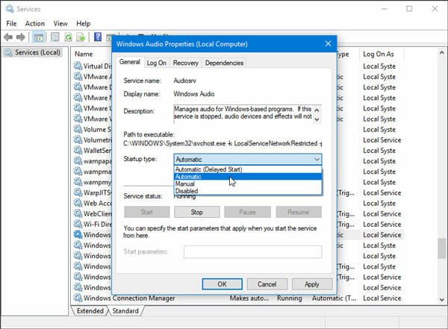Click the Export List toolbar icon
The image size is (448, 329).
click(81, 37)
